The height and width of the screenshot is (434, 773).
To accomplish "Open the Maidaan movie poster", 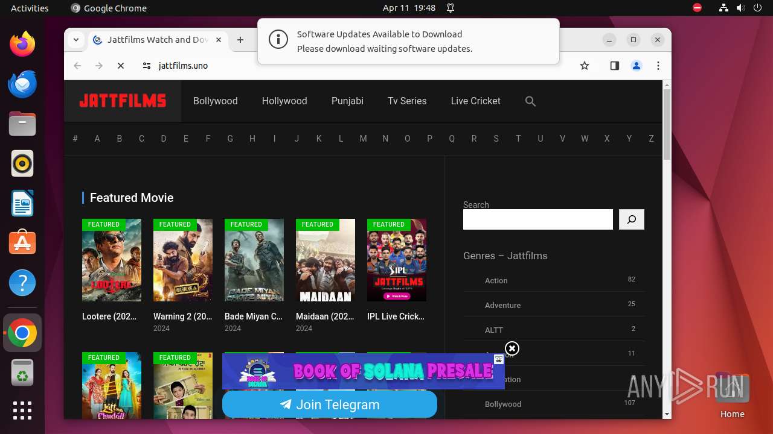I will 326,260.
